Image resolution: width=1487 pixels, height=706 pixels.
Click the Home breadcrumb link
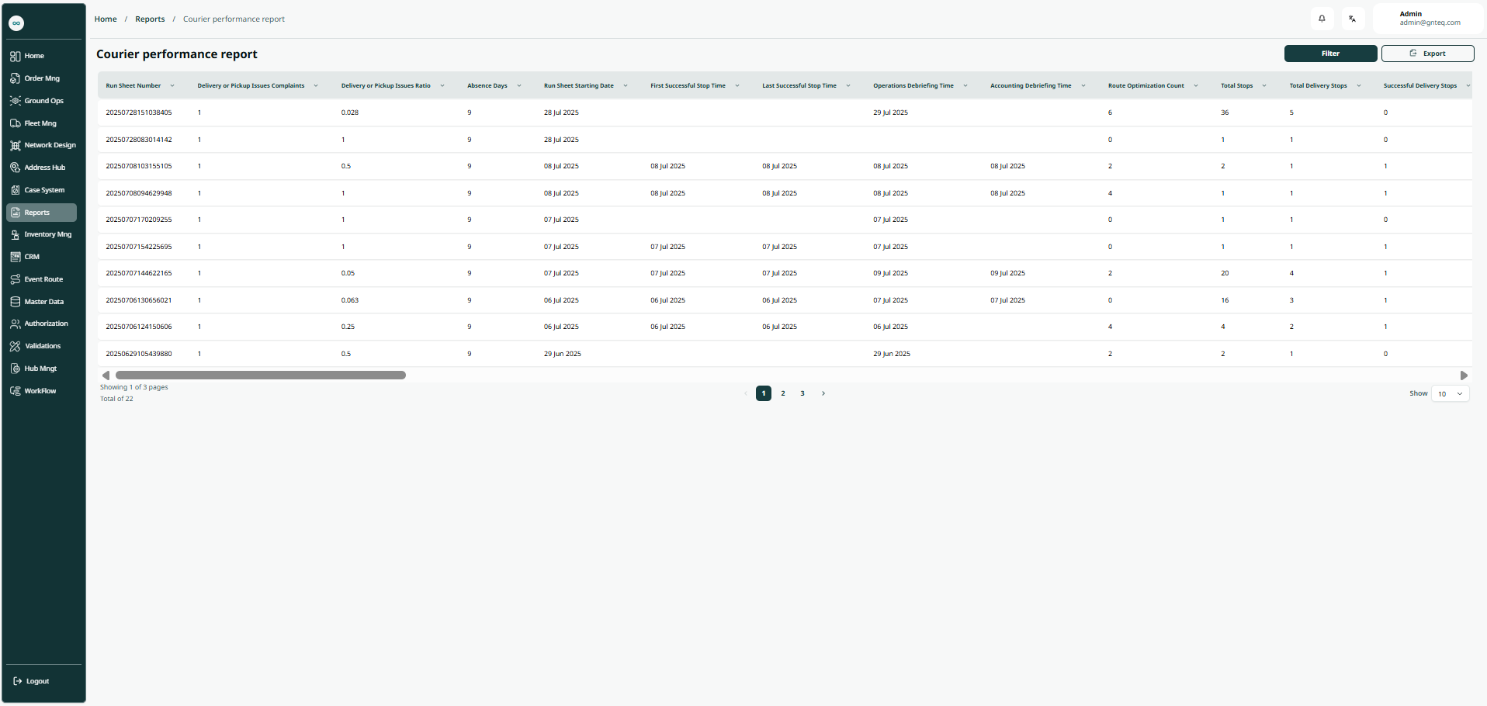pos(106,19)
